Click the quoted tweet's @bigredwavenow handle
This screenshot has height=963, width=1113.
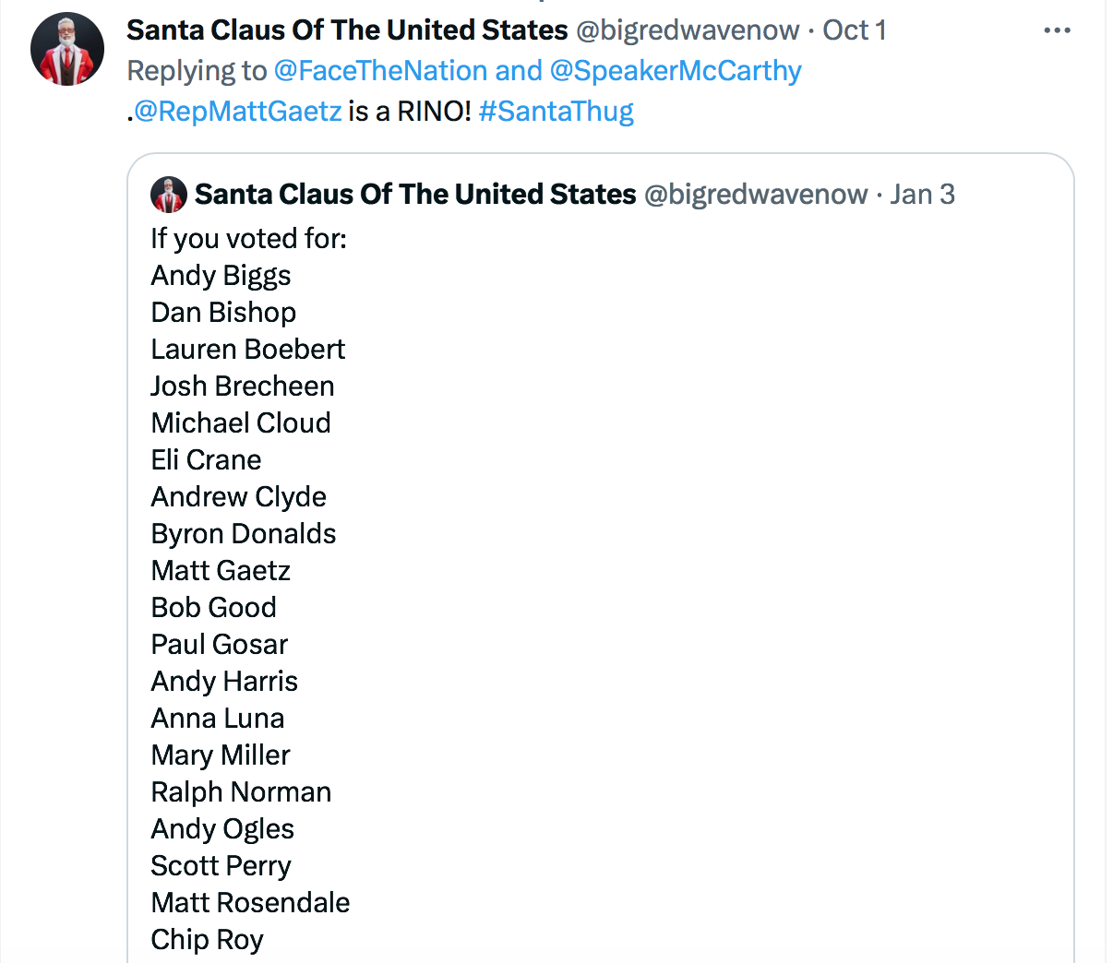756,195
